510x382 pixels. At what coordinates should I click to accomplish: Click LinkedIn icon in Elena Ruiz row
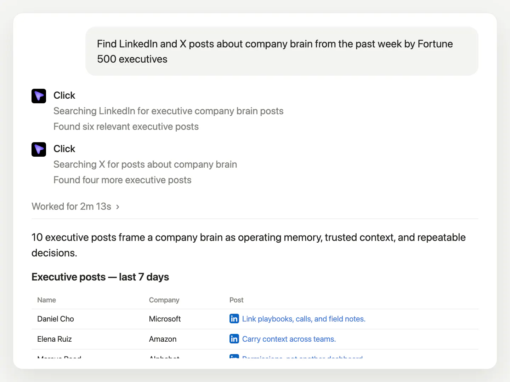click(x=234, y=339)
